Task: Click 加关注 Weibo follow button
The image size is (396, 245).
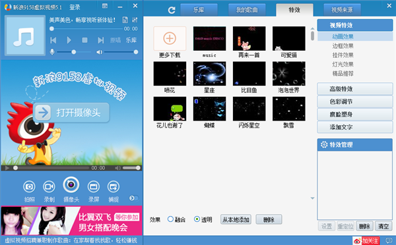Action: coord(366,240)
